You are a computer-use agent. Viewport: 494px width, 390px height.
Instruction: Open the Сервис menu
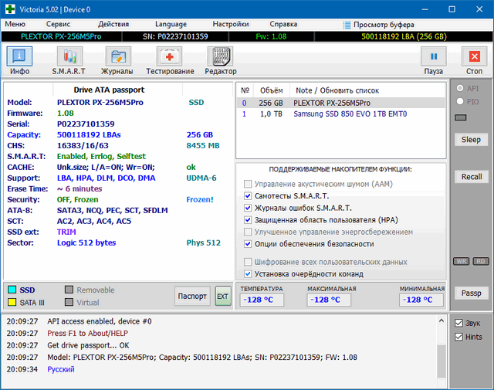pyautogui.click(x=58, y=24)
